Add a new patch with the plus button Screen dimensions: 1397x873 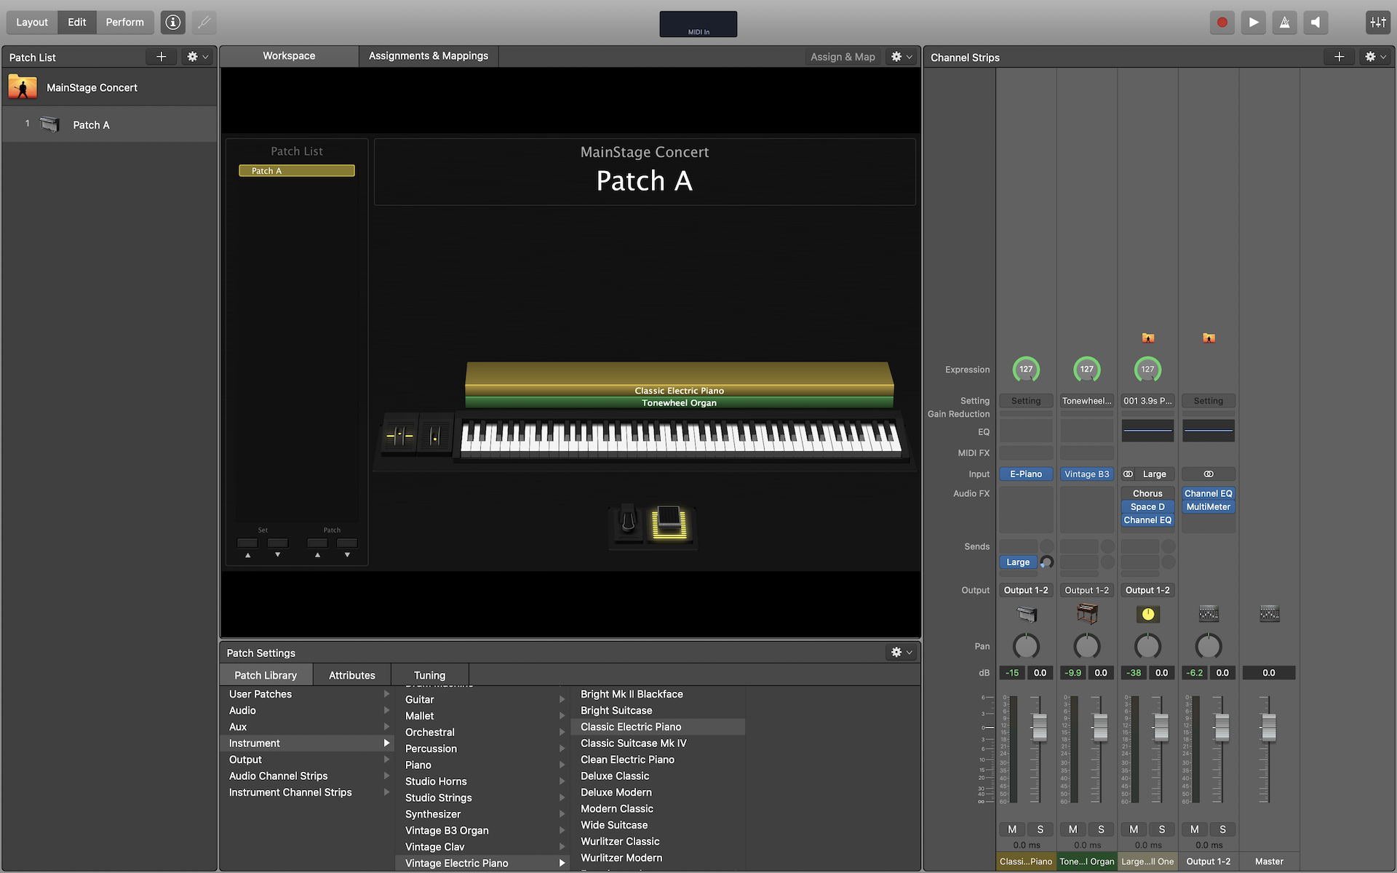[x=161, y=57]
